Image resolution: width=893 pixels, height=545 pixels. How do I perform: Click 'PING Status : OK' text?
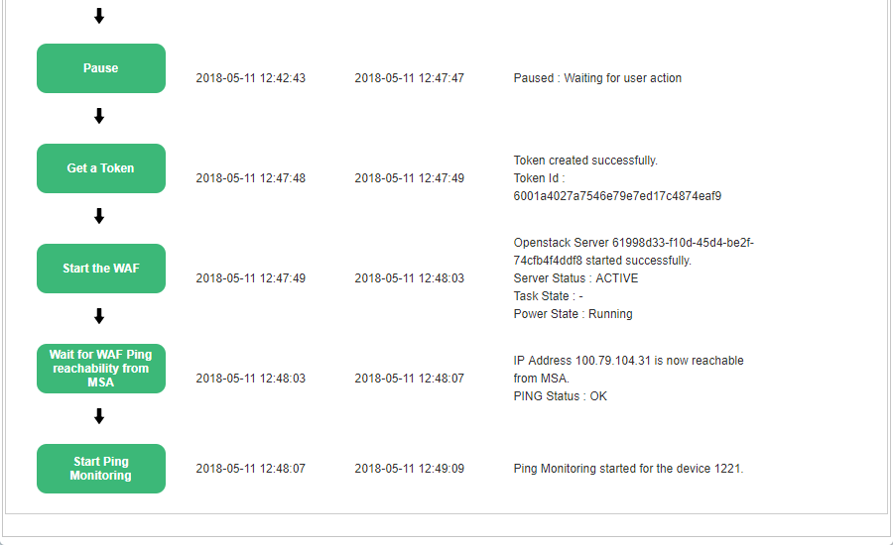(561, 396)
